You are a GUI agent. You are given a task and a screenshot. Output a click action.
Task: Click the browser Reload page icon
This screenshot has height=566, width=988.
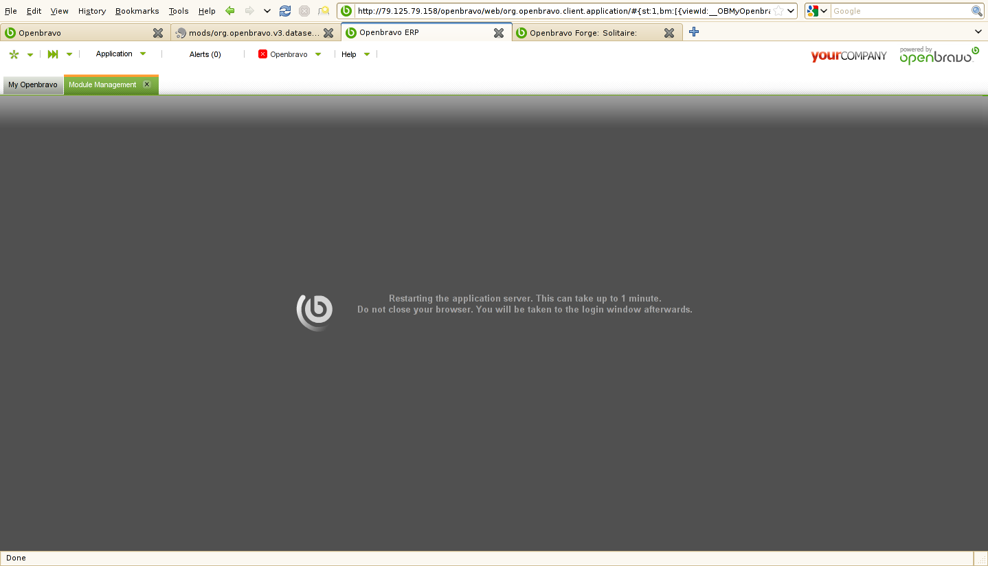pyautogui.click(x=285, y=11)
